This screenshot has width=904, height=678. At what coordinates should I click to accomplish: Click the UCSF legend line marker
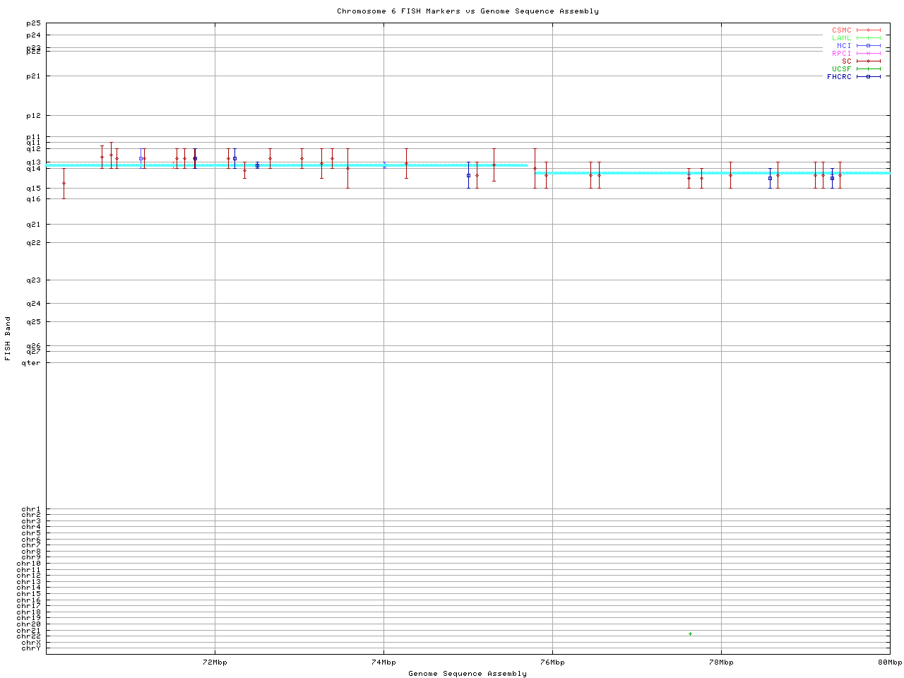coord(868,69)
